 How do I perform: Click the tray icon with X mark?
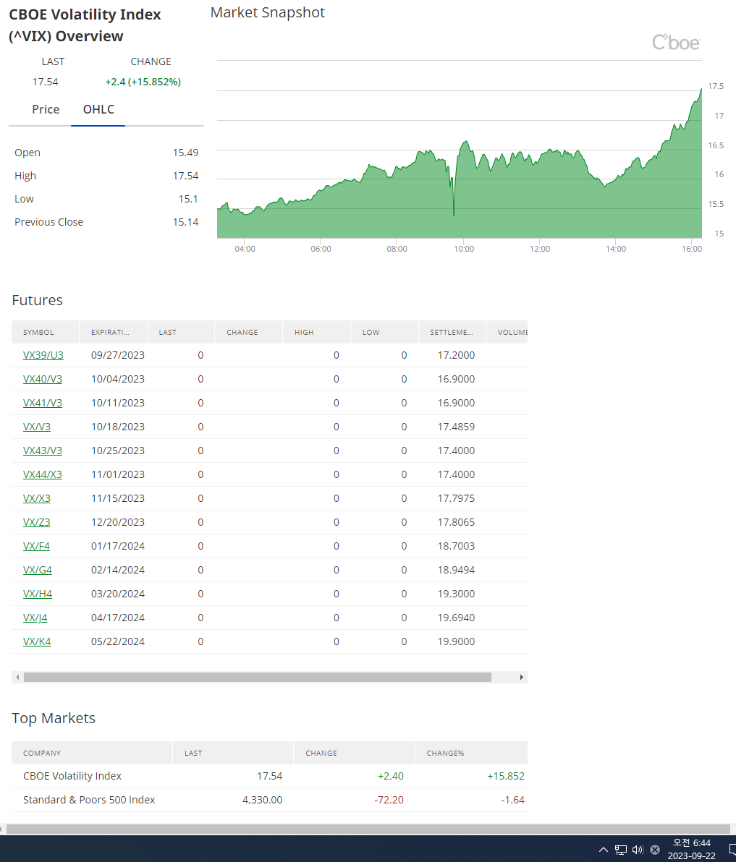tap(655, 850)
